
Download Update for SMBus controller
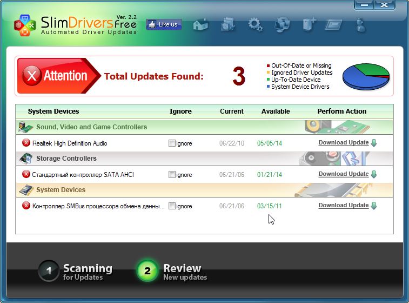(x=344, y=205)
